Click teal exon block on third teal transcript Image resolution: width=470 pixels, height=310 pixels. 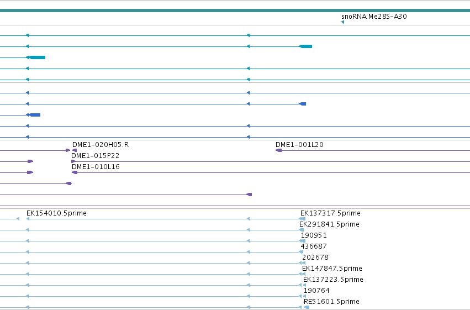(38, 57)
